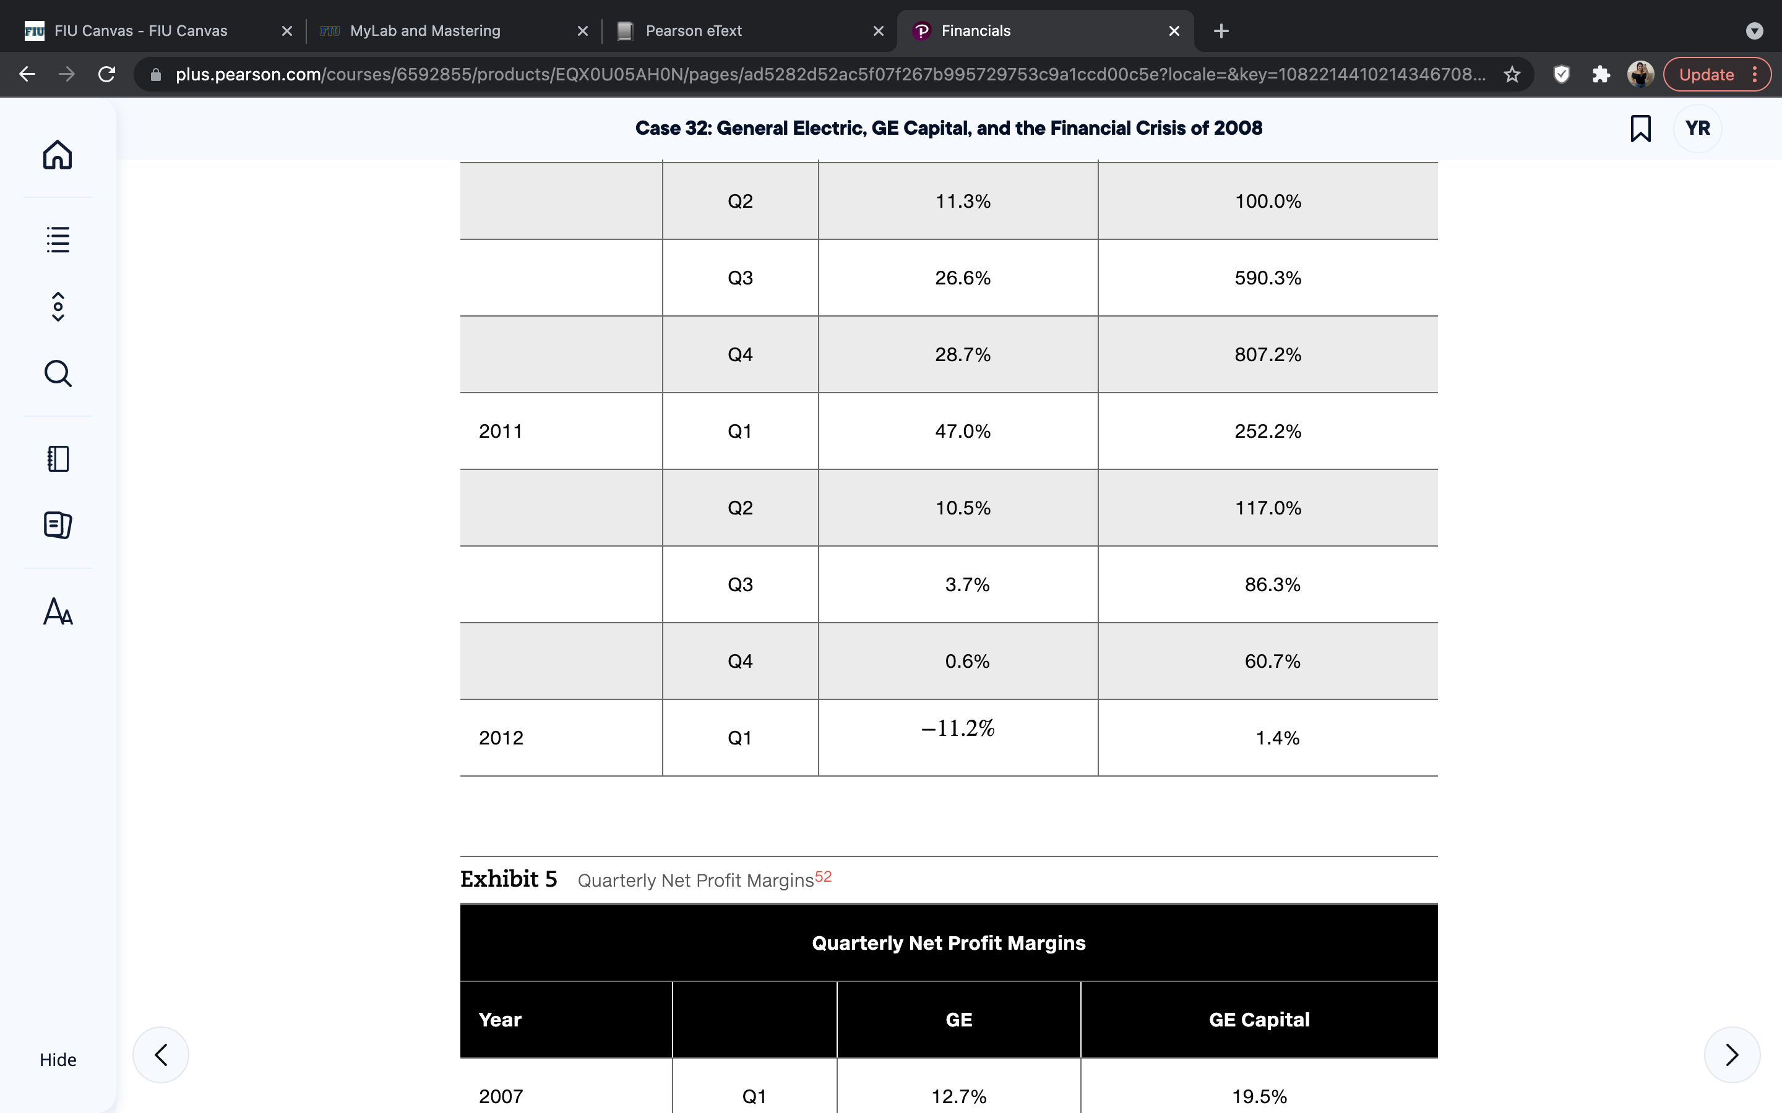This screenshot has height=1113, width=1782.
Task: Open the search magnifier in sidebar
Action: pyautogui.click(x=58, y=373)
